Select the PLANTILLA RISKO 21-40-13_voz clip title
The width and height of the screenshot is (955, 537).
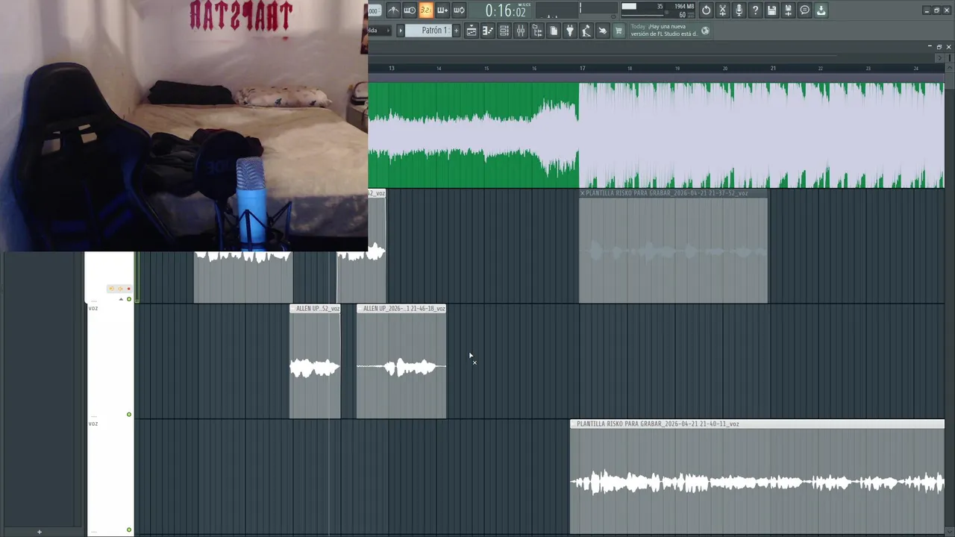coord(658,424)
